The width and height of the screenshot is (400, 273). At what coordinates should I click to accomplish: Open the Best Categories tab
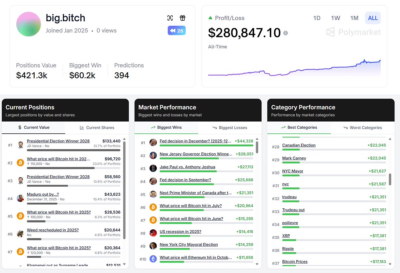tap(299, 127)
